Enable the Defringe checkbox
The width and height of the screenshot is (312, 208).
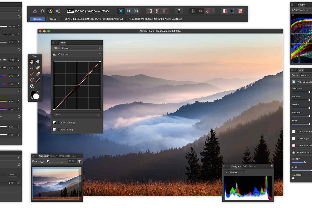tap(298, 138)
